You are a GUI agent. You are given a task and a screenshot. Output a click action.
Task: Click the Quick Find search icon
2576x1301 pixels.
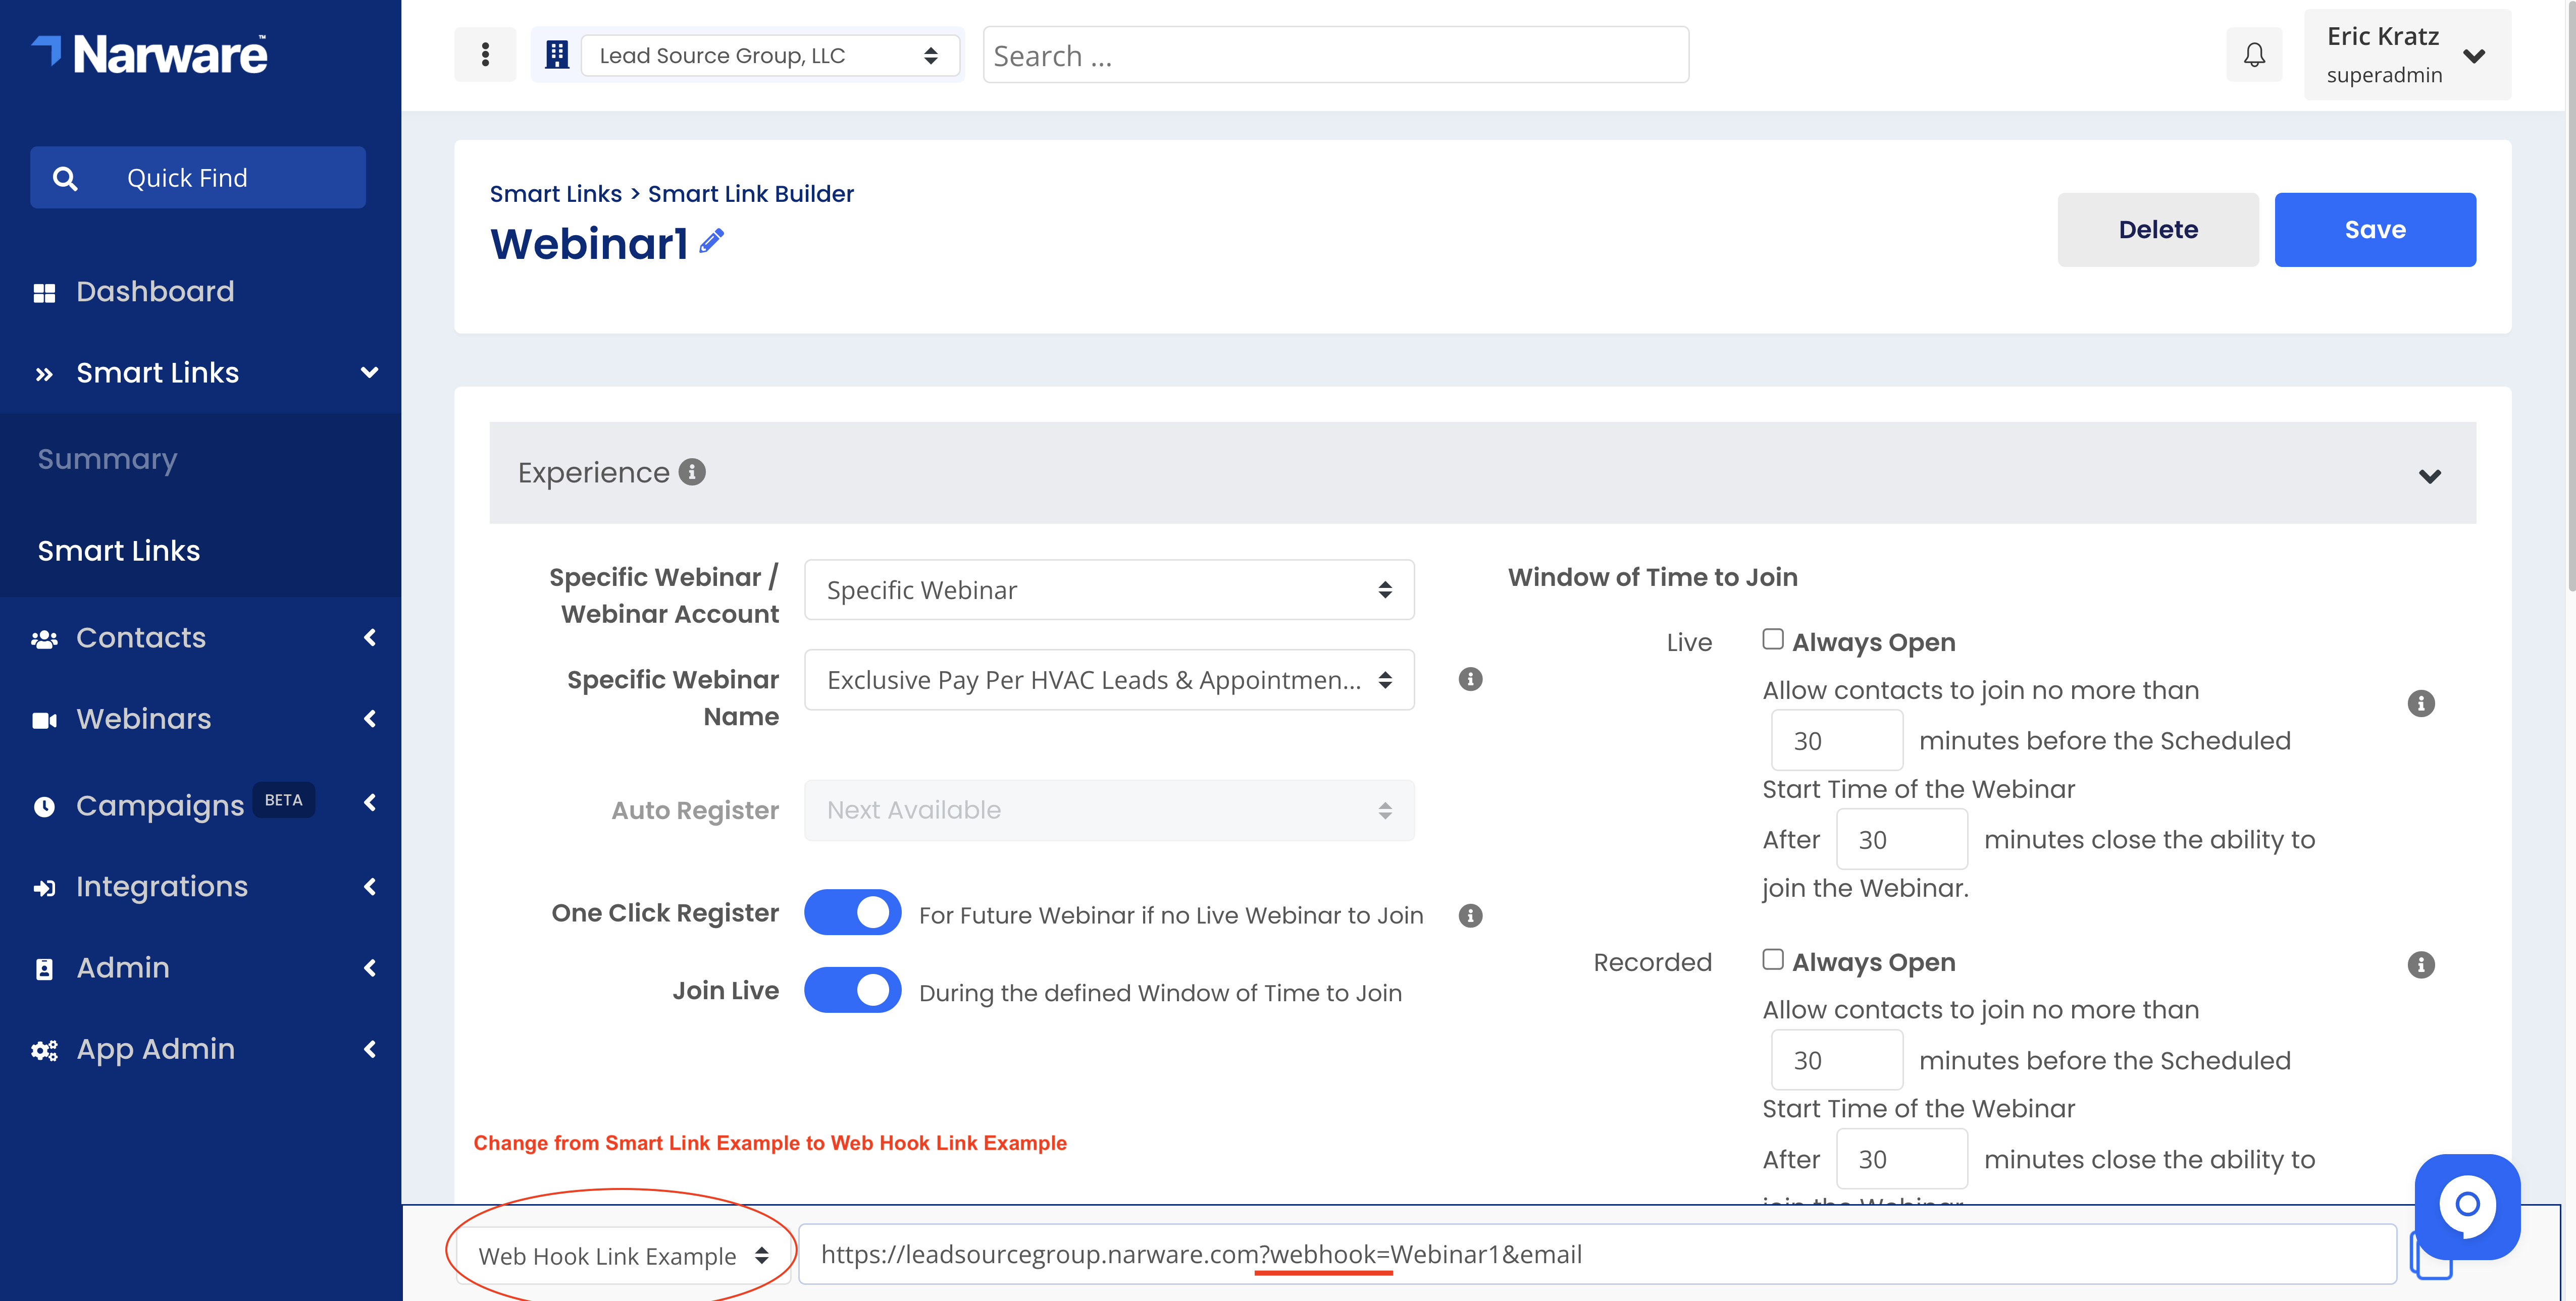click(65, 178)
